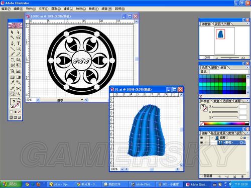Select the black arrow Selection tool
This screenshot has width=251, height=188.
tap(12, 32)
